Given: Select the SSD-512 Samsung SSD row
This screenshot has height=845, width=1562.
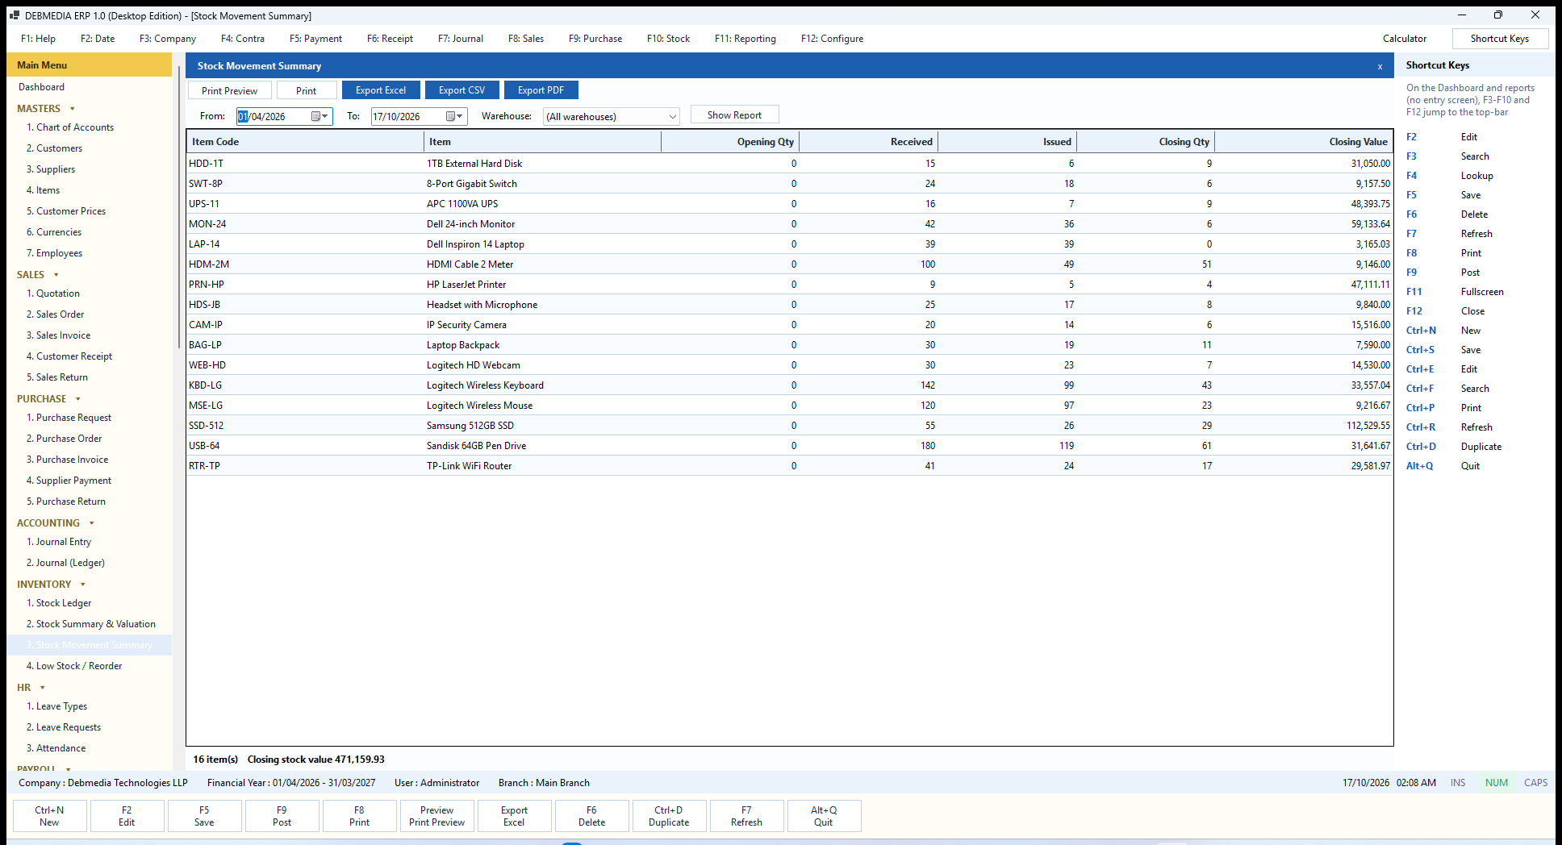Looking at the screenshot, I should point(789,426).
